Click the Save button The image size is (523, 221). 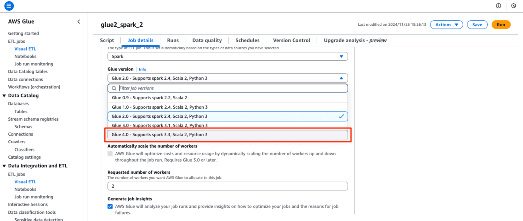tap(477, 25)
